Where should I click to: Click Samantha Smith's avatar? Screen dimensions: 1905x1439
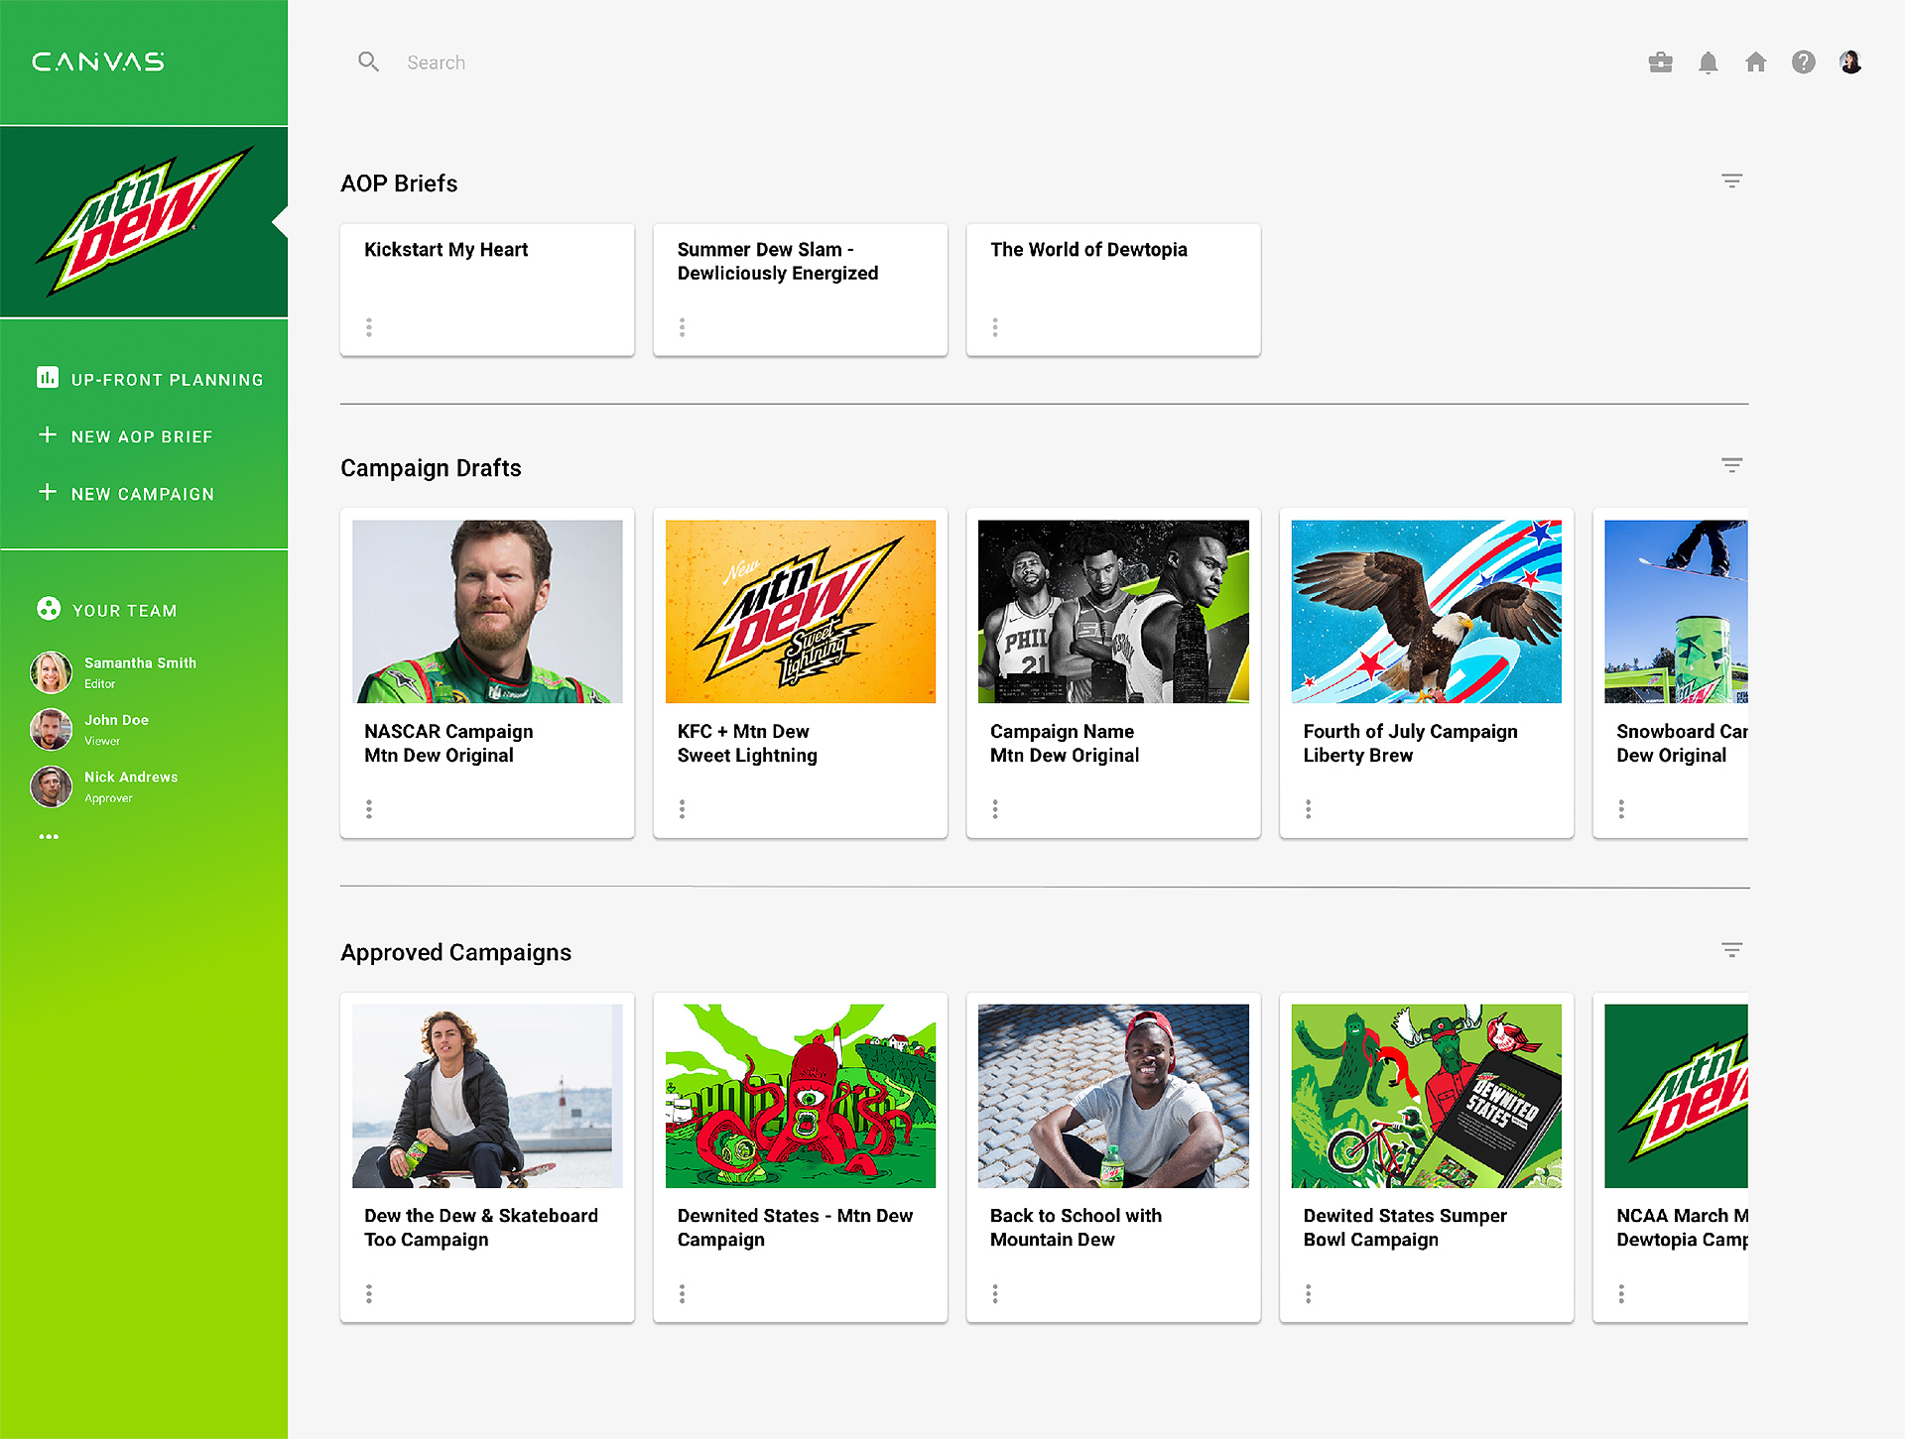51,672
